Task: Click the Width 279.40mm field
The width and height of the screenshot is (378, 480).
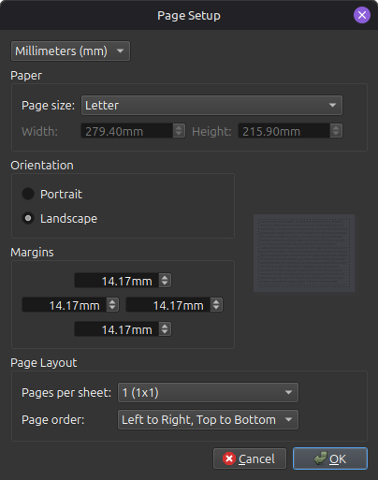Action: 127,131
